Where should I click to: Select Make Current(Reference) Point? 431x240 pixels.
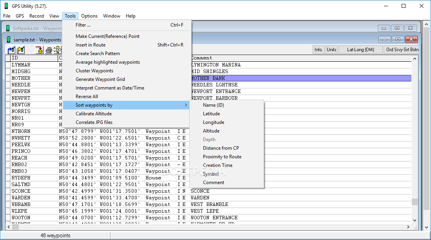[x=127, y=36]
